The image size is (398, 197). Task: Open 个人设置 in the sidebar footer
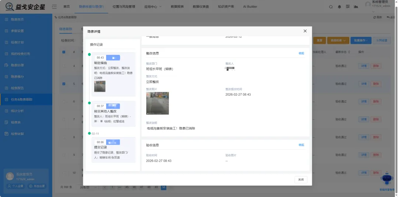click(15, 186)
